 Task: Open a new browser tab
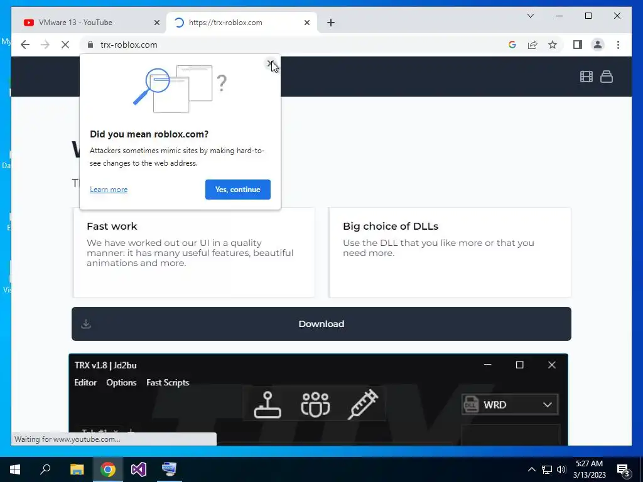(x=331, y=23)
